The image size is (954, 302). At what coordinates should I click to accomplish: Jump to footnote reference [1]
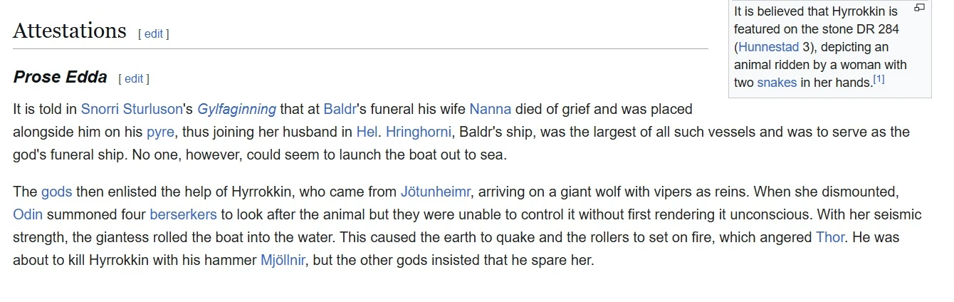tap(879, 80)
